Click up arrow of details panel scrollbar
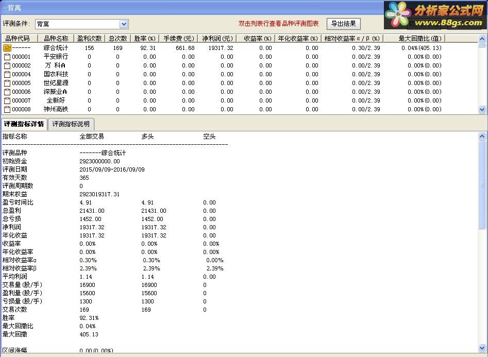488x357 pixels. click(482, 136)
